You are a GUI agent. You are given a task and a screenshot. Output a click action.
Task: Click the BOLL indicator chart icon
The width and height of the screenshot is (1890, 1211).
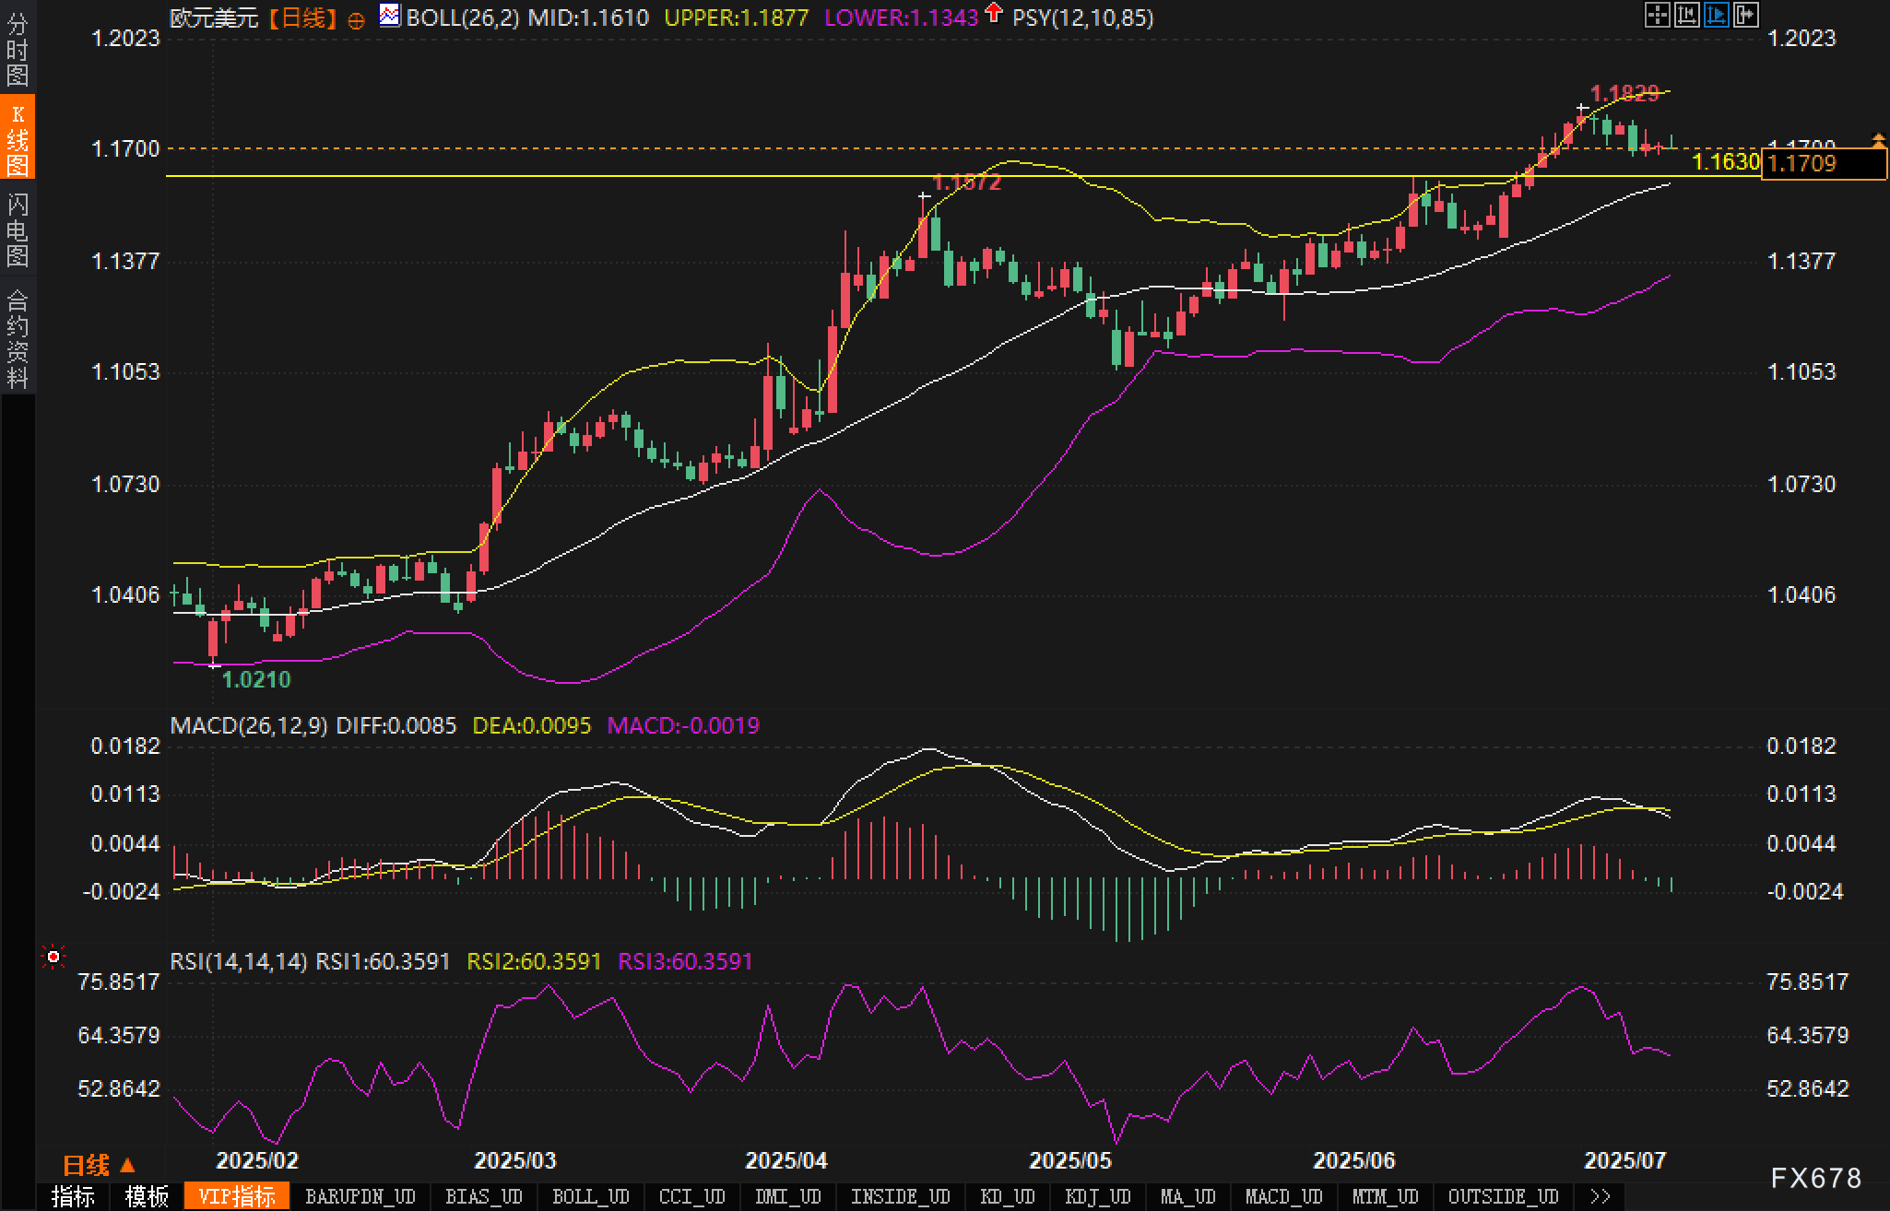coord(390,16)
